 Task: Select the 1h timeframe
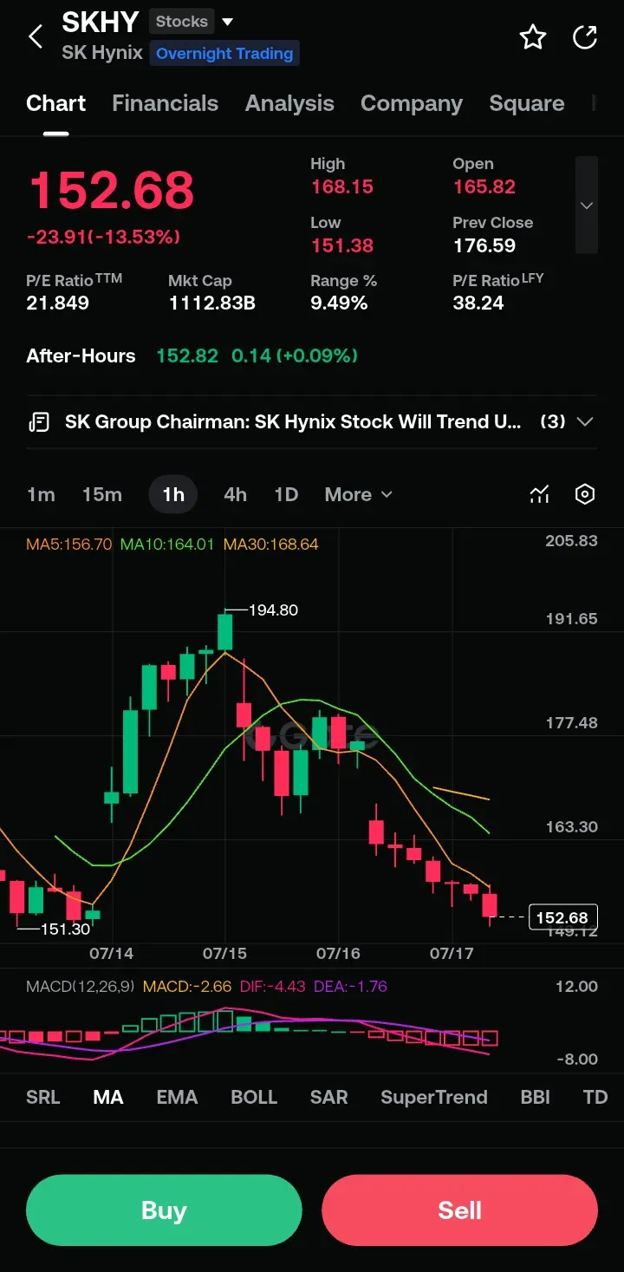173,494
